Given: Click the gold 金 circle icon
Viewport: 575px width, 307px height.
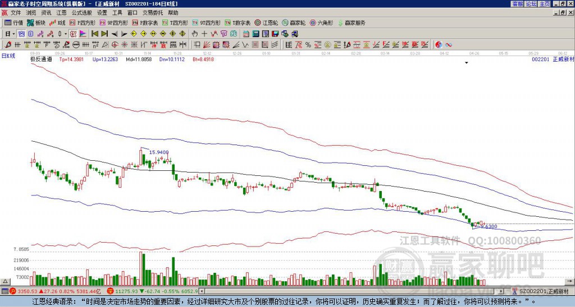Looking at the screenshot, I should point(327,45).
